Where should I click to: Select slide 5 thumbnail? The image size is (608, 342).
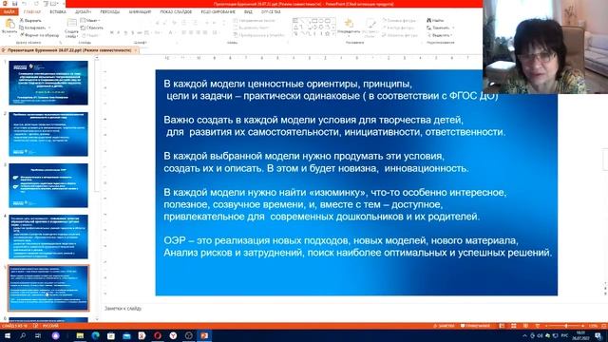[x=48, y=288]
